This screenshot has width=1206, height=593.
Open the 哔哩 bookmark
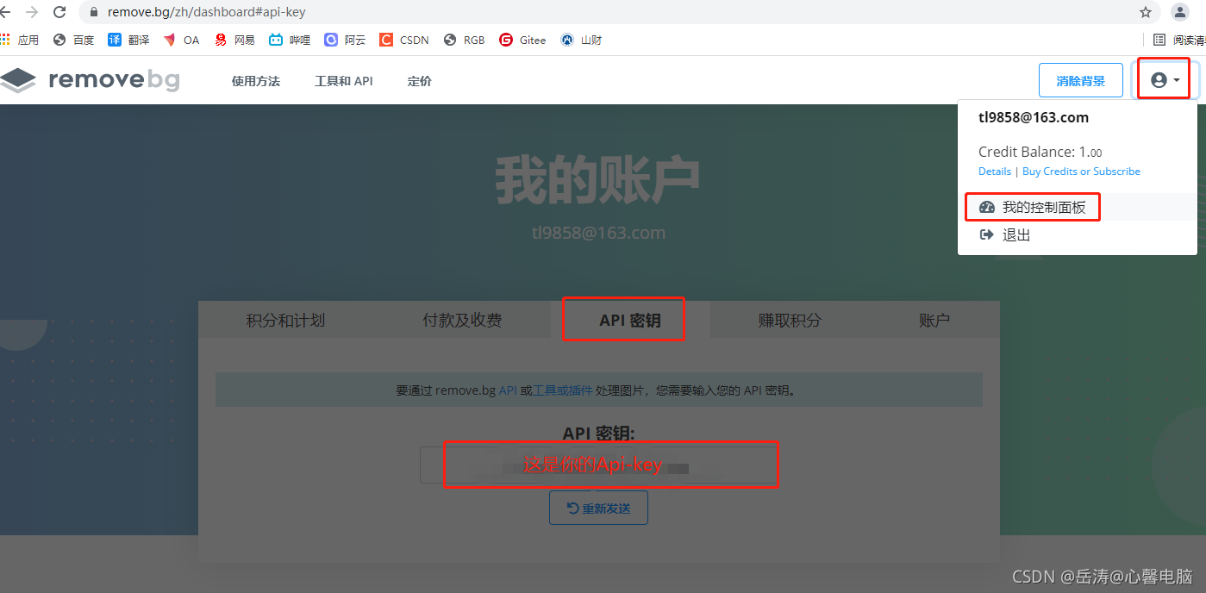tap(290, 40)
